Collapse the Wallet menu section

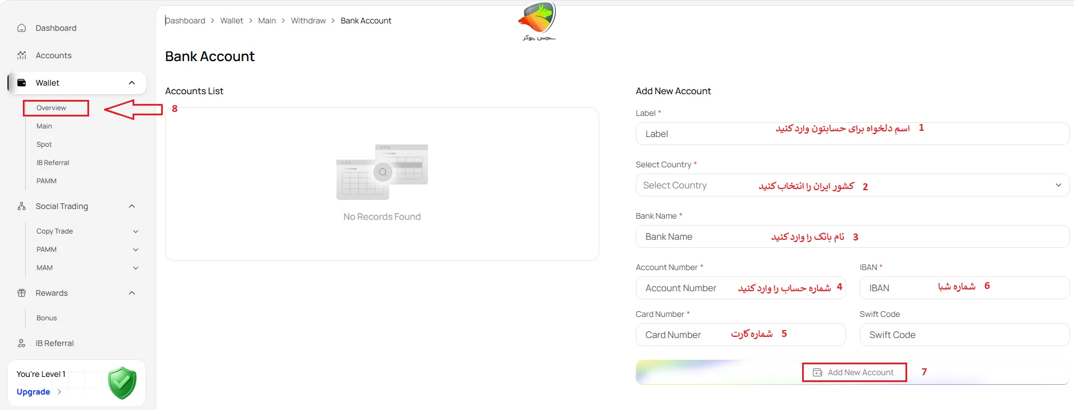(x=132, y=83)
